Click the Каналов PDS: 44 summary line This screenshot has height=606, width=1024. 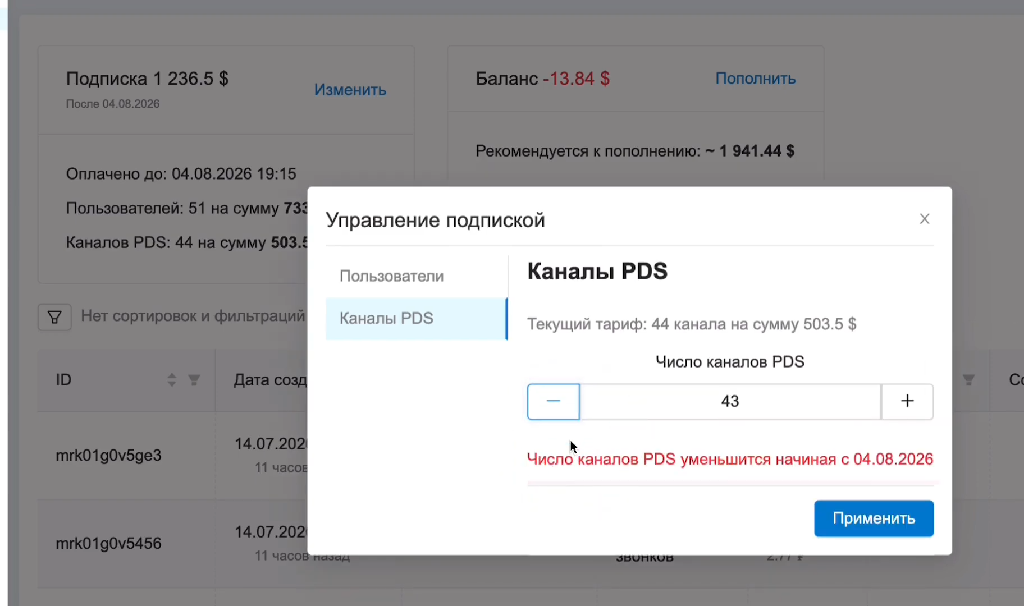click(187, 242)
